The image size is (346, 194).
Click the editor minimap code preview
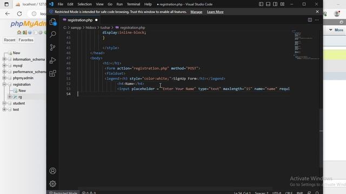coord(305,45)
